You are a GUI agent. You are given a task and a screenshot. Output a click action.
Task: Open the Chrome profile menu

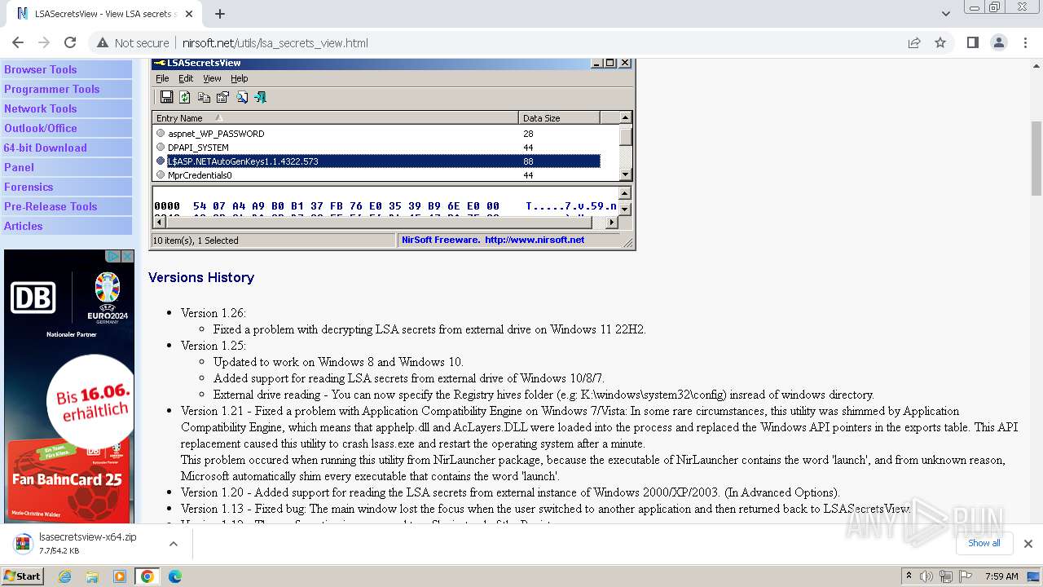coord(998,43)
